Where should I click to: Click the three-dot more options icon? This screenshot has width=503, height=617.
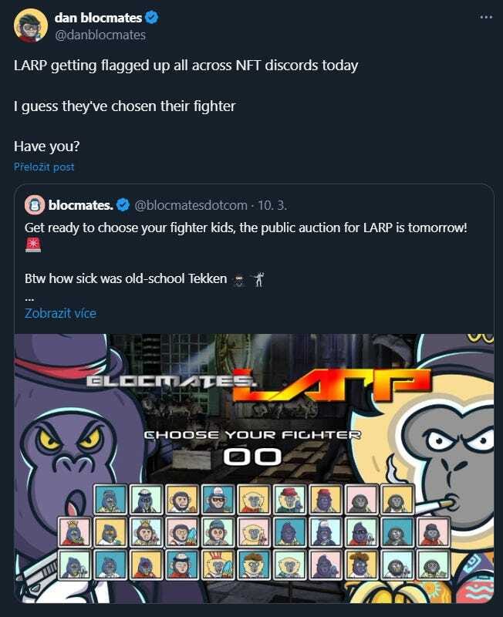(x=486, y=17)
